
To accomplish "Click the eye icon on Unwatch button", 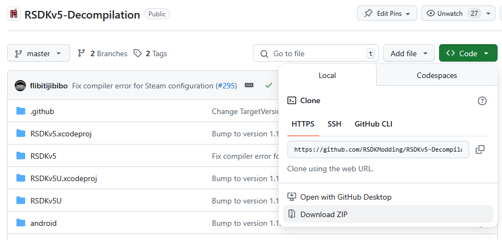I will (431, 14).
